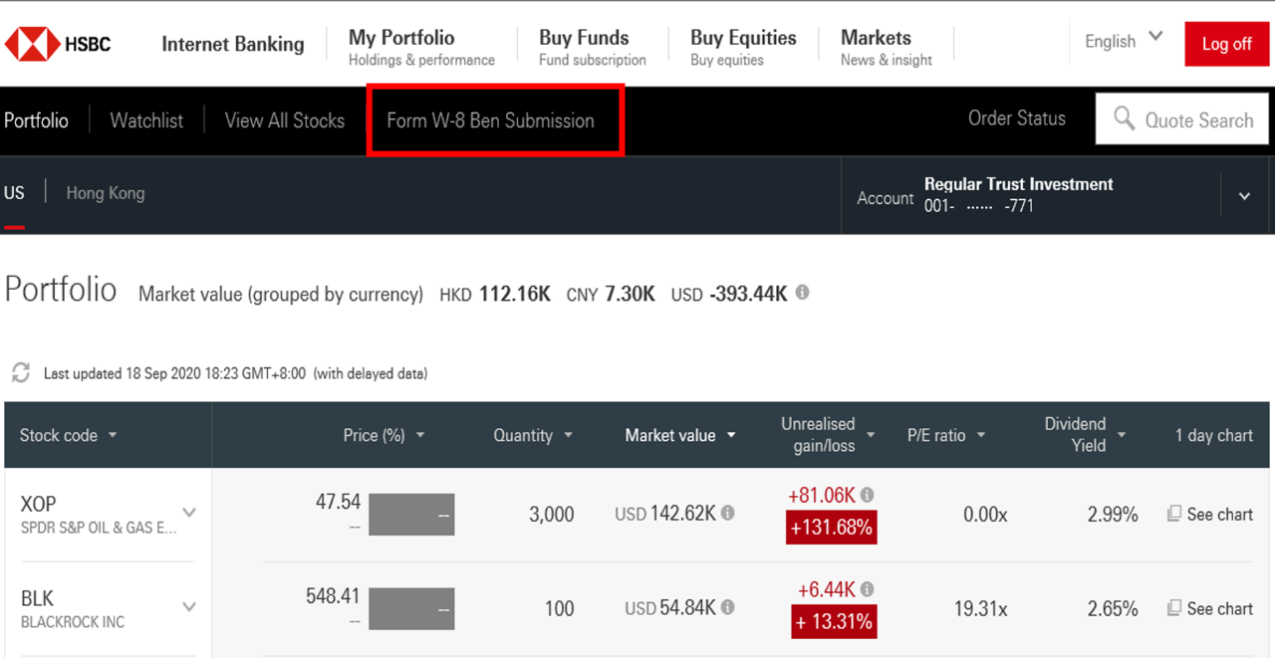Click the BLK price 548.41

point(333,595)
